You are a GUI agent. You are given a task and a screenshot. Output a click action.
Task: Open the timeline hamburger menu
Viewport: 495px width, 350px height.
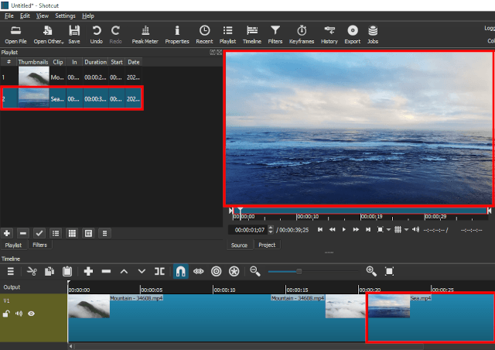(11, 271)
